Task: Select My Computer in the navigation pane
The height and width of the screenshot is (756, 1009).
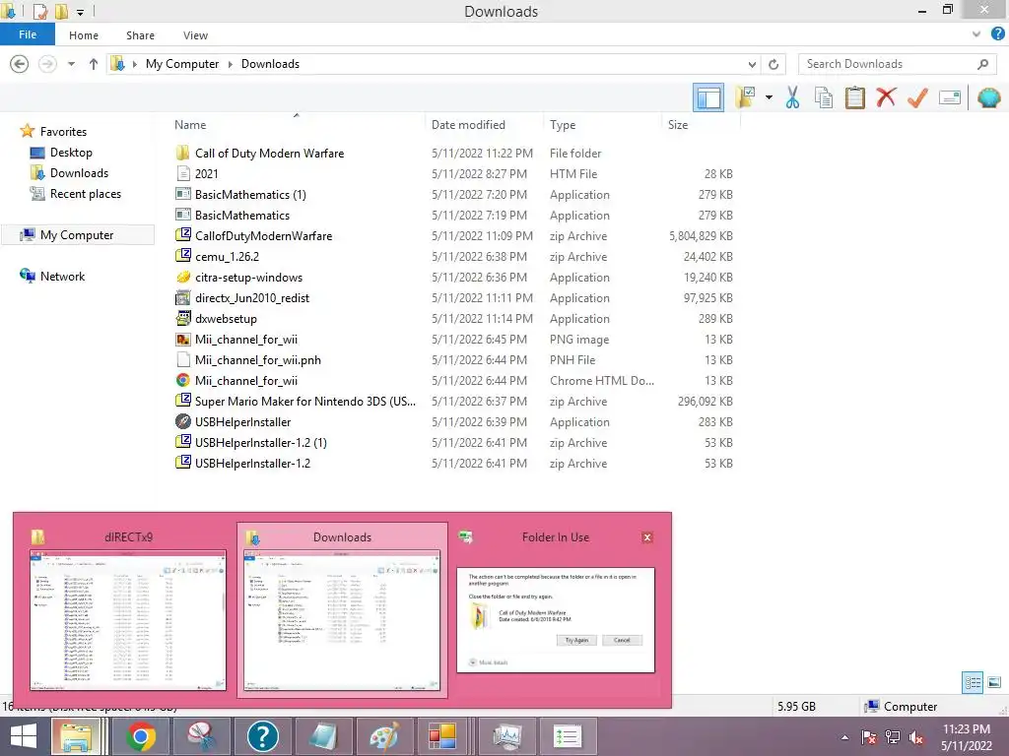Action: point(77,234)
